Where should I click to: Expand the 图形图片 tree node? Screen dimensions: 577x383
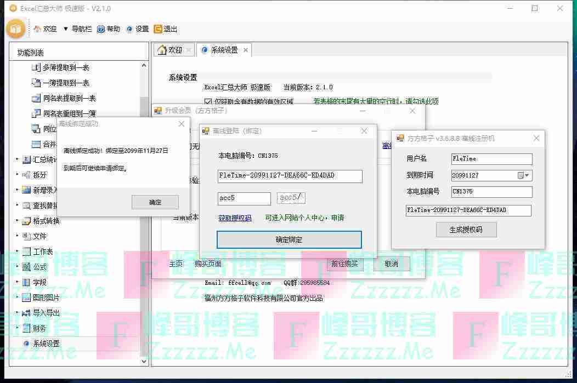tap(17, 298)
